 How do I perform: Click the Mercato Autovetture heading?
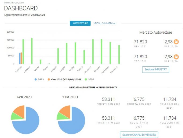(x=156, y=32)
